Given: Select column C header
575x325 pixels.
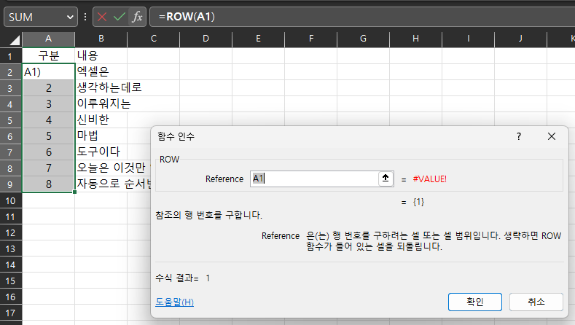Looking at the screenshot, I should click(154, 39).
